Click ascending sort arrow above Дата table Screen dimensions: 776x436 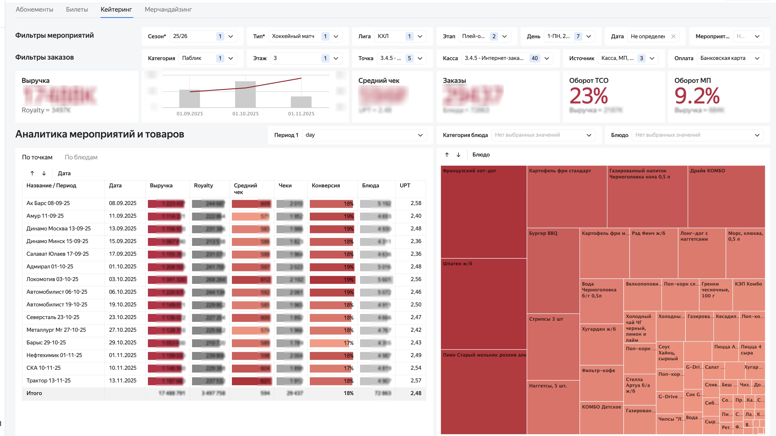pyautogui.click(x=32, y=173)
